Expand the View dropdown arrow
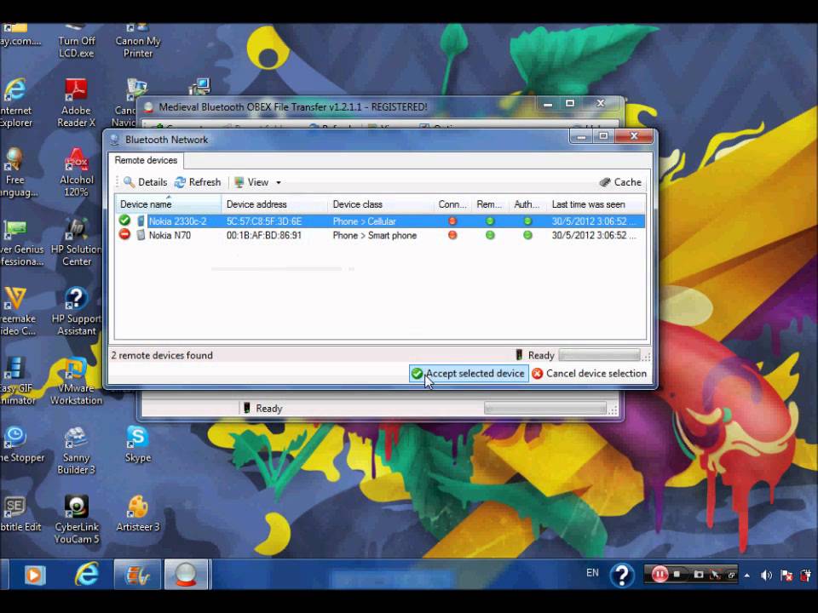Screen dimensions: 818x613 [x=279, y=182]
